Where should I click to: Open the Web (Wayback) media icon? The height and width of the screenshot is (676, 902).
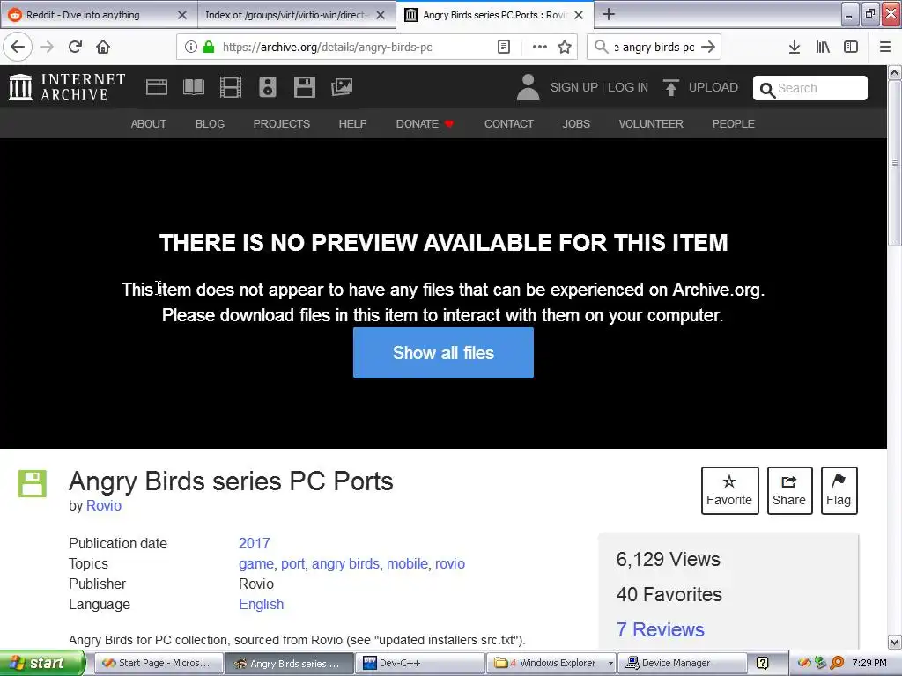click(x=157, y=87)
